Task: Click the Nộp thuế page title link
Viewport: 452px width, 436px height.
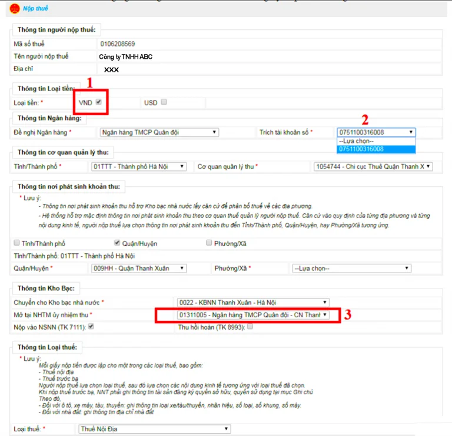Action: pos(35,9)
